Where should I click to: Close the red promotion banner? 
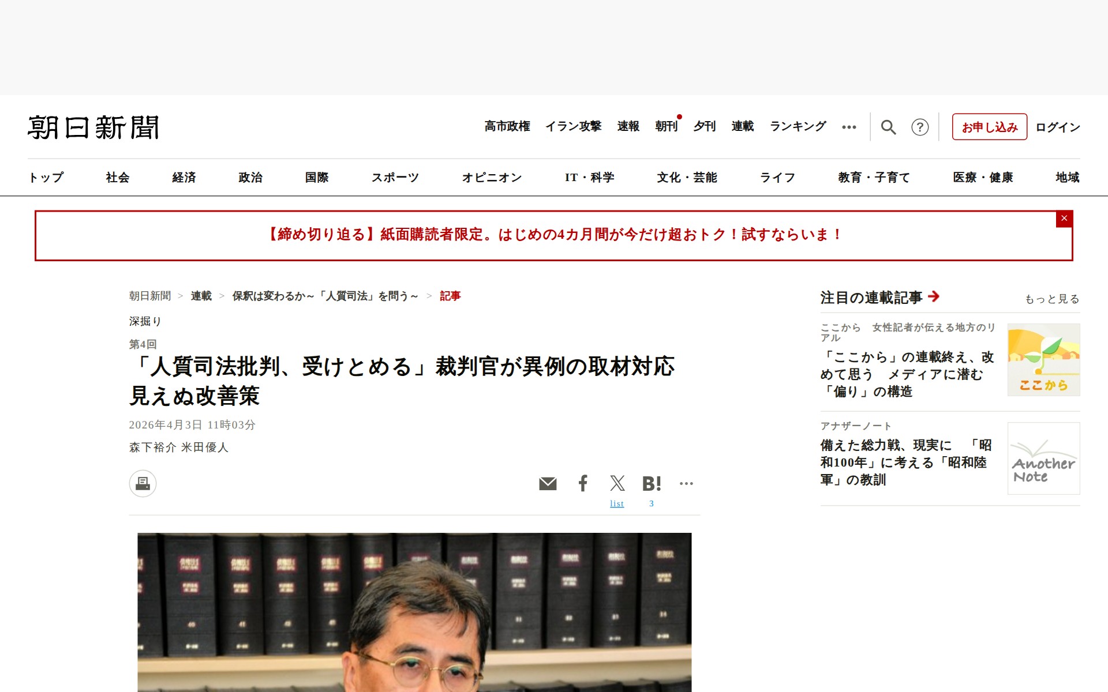pos(1064,219)
